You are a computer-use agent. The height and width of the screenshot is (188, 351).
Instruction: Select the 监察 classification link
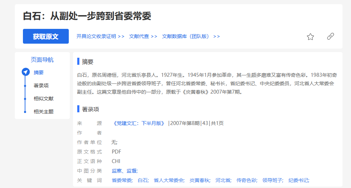[117, 171]
